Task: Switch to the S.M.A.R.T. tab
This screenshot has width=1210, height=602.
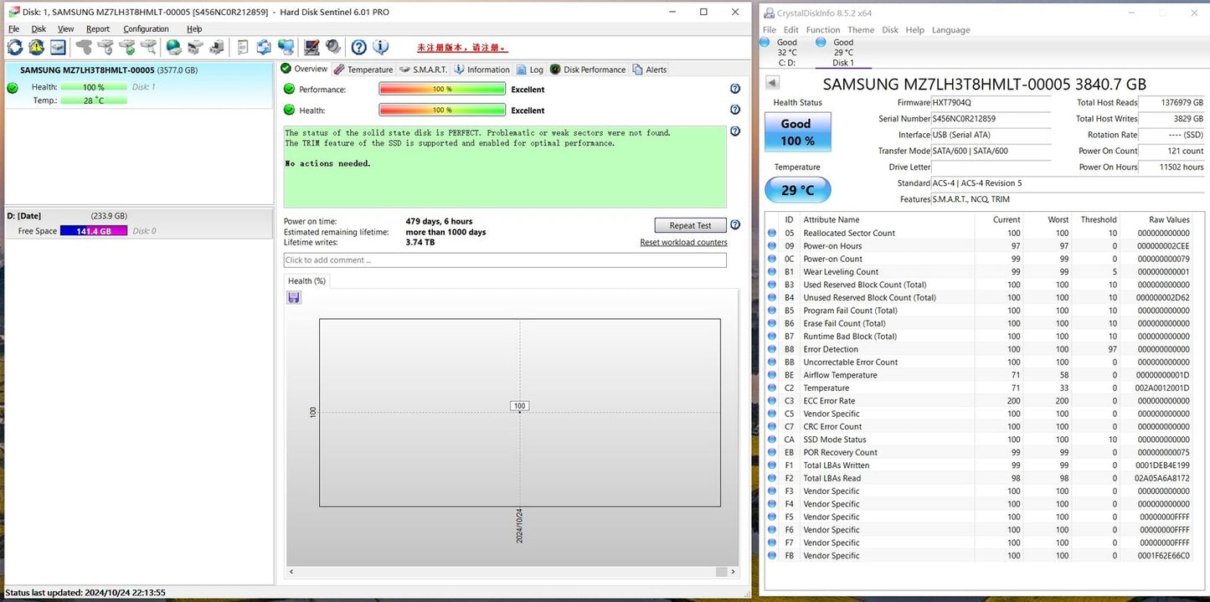Action: pyautogui.click(x=423, y=69)
